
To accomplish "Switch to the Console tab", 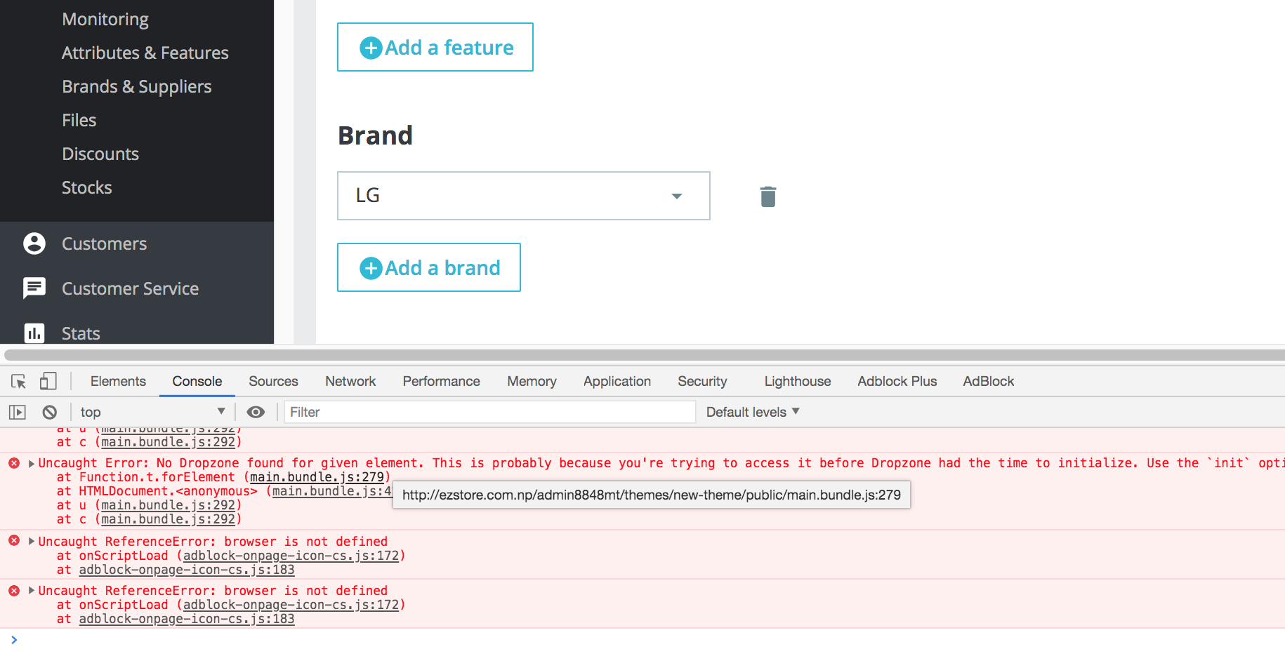I will 197,381.
